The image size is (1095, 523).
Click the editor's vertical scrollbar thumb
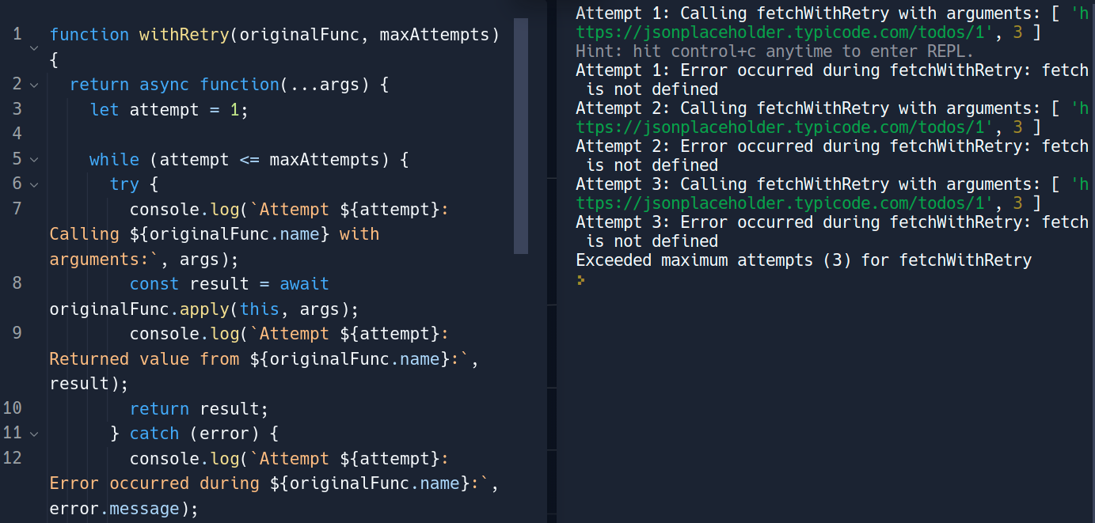pyautogui.click(x=520, y=136)
